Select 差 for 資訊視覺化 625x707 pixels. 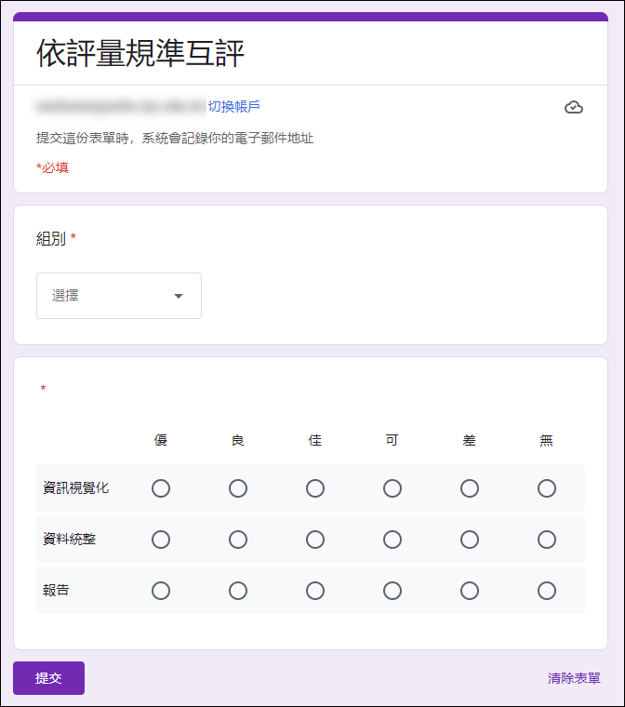point(470,488)
